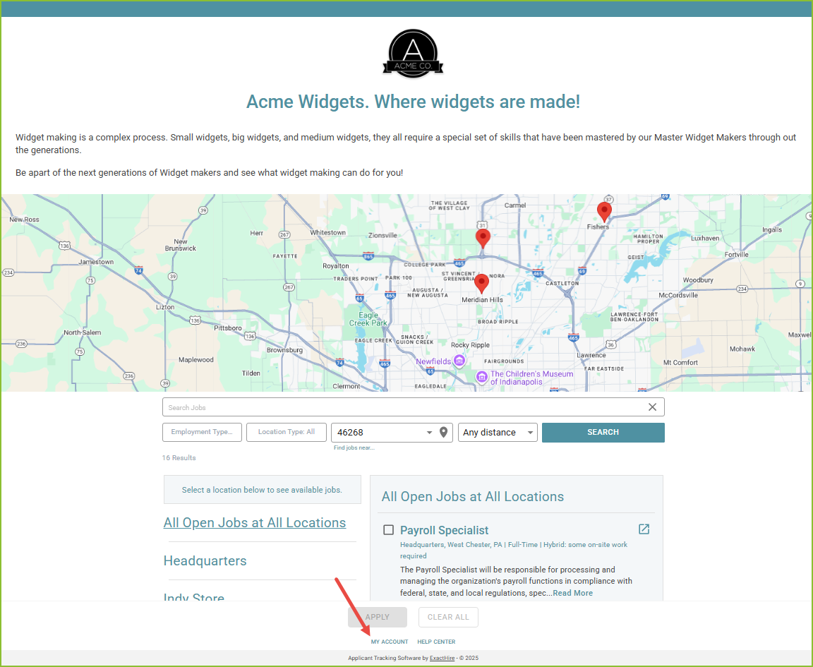Open the Location Type: All dropdown
Screen dimensions: 813x667
tap(286, 432)
